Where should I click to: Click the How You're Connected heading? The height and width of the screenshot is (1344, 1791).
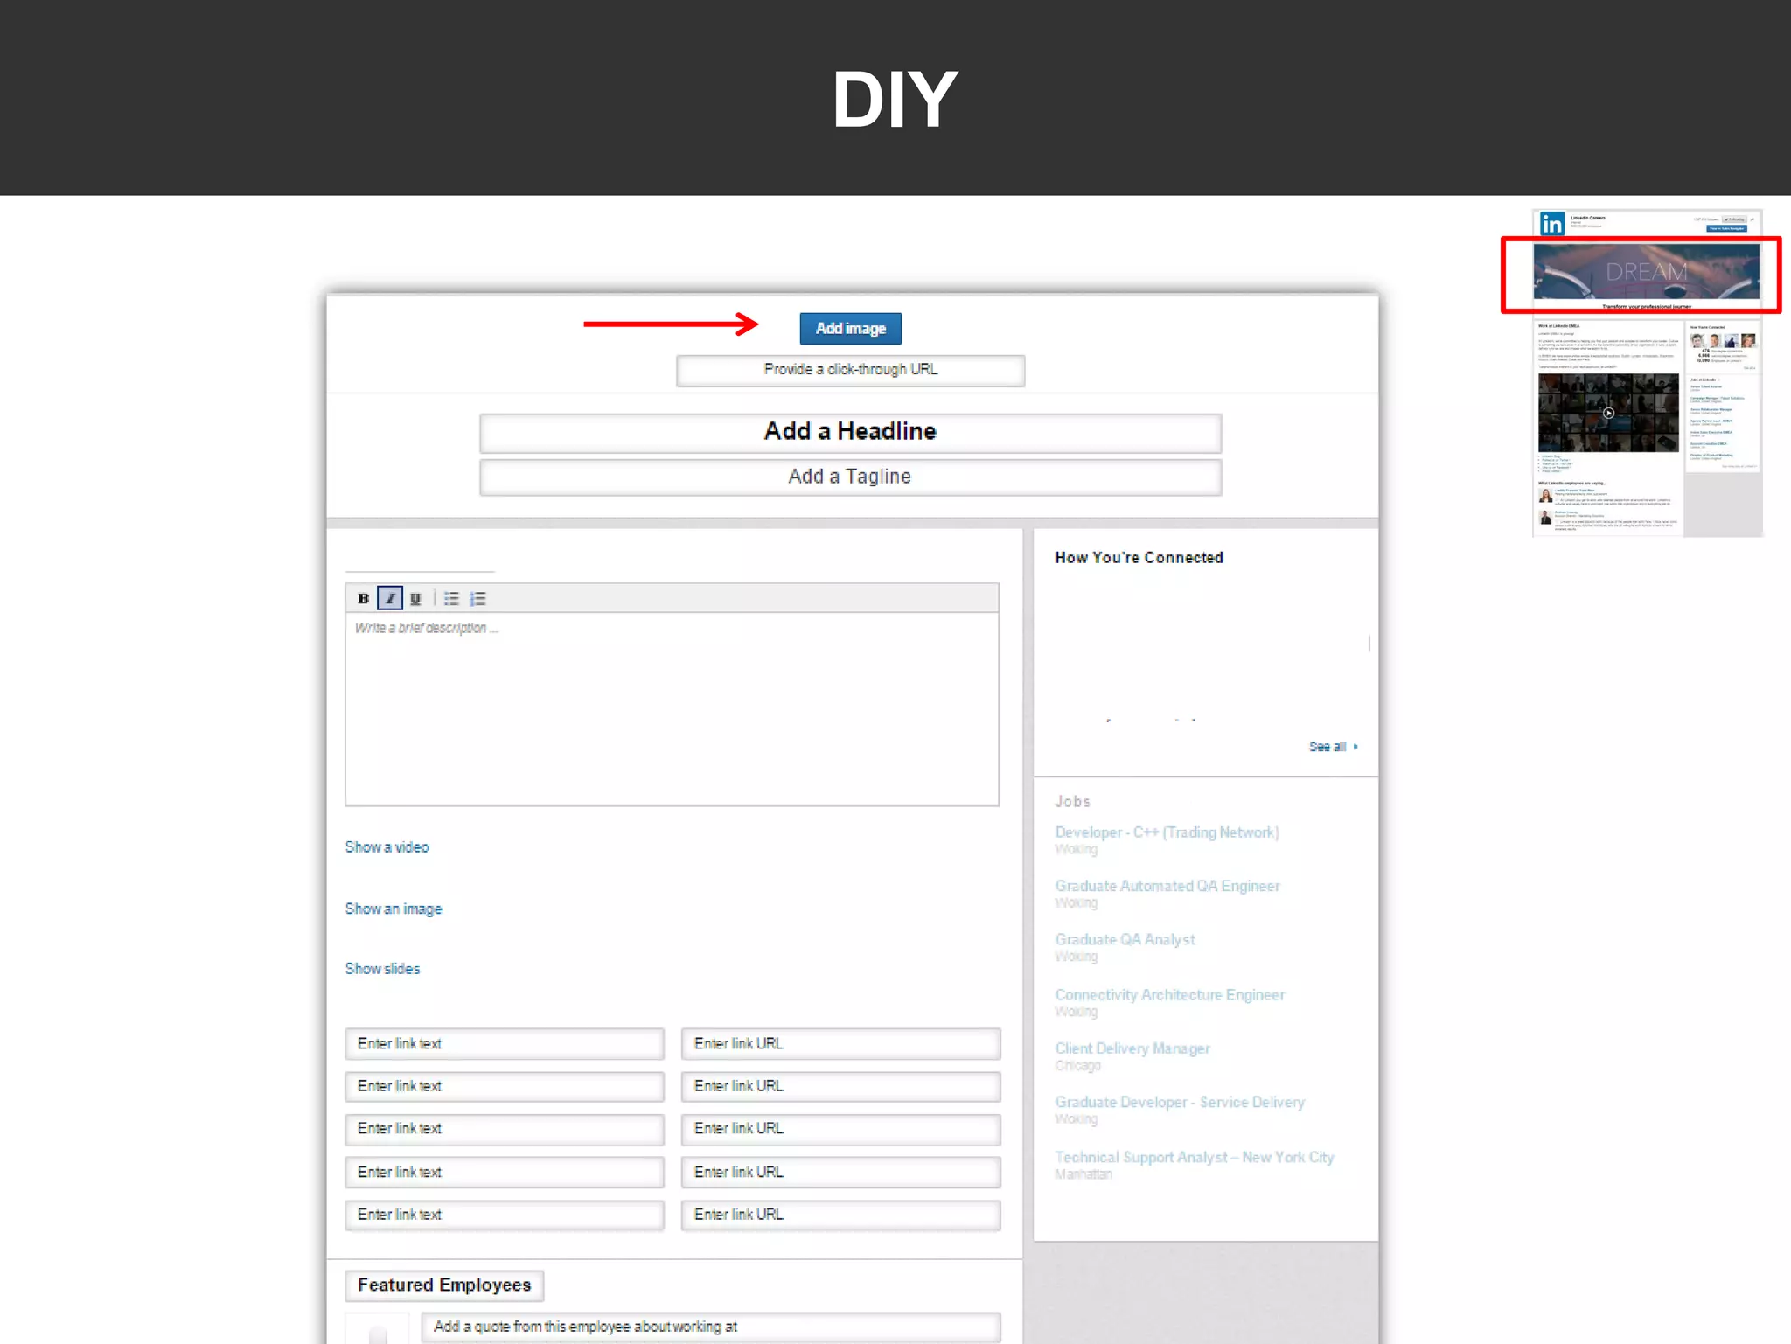coord(1139,558)
